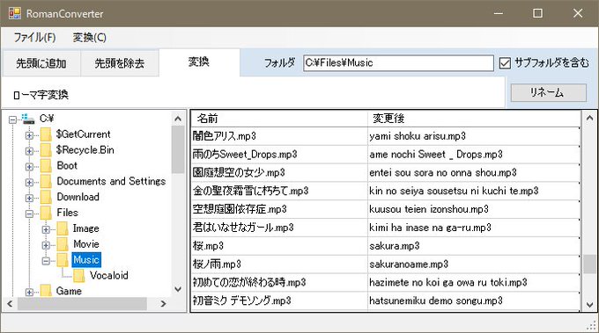Click the Documents and Settings folder icon

pyautogui.click(x=46, y=181)
